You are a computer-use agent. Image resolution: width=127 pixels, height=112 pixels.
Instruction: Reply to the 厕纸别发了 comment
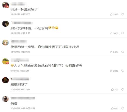[x=123, y=90]
